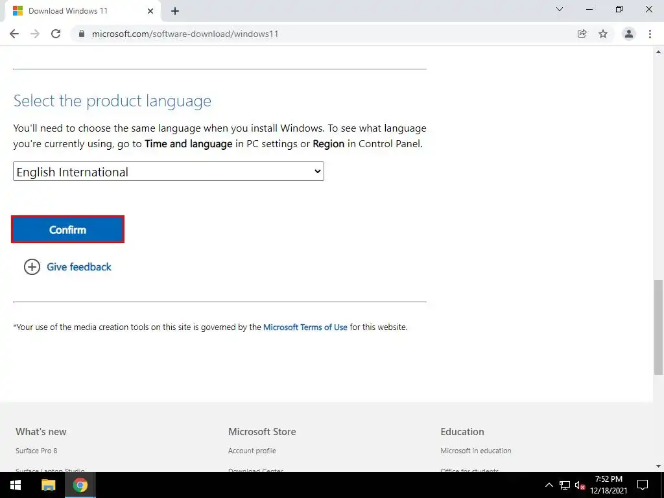Click the browser forward arrow

(35, 34)
